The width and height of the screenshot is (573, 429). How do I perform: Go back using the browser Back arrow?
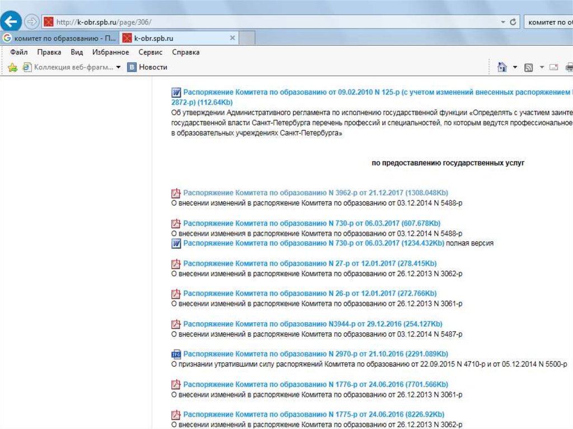point(11,22)
